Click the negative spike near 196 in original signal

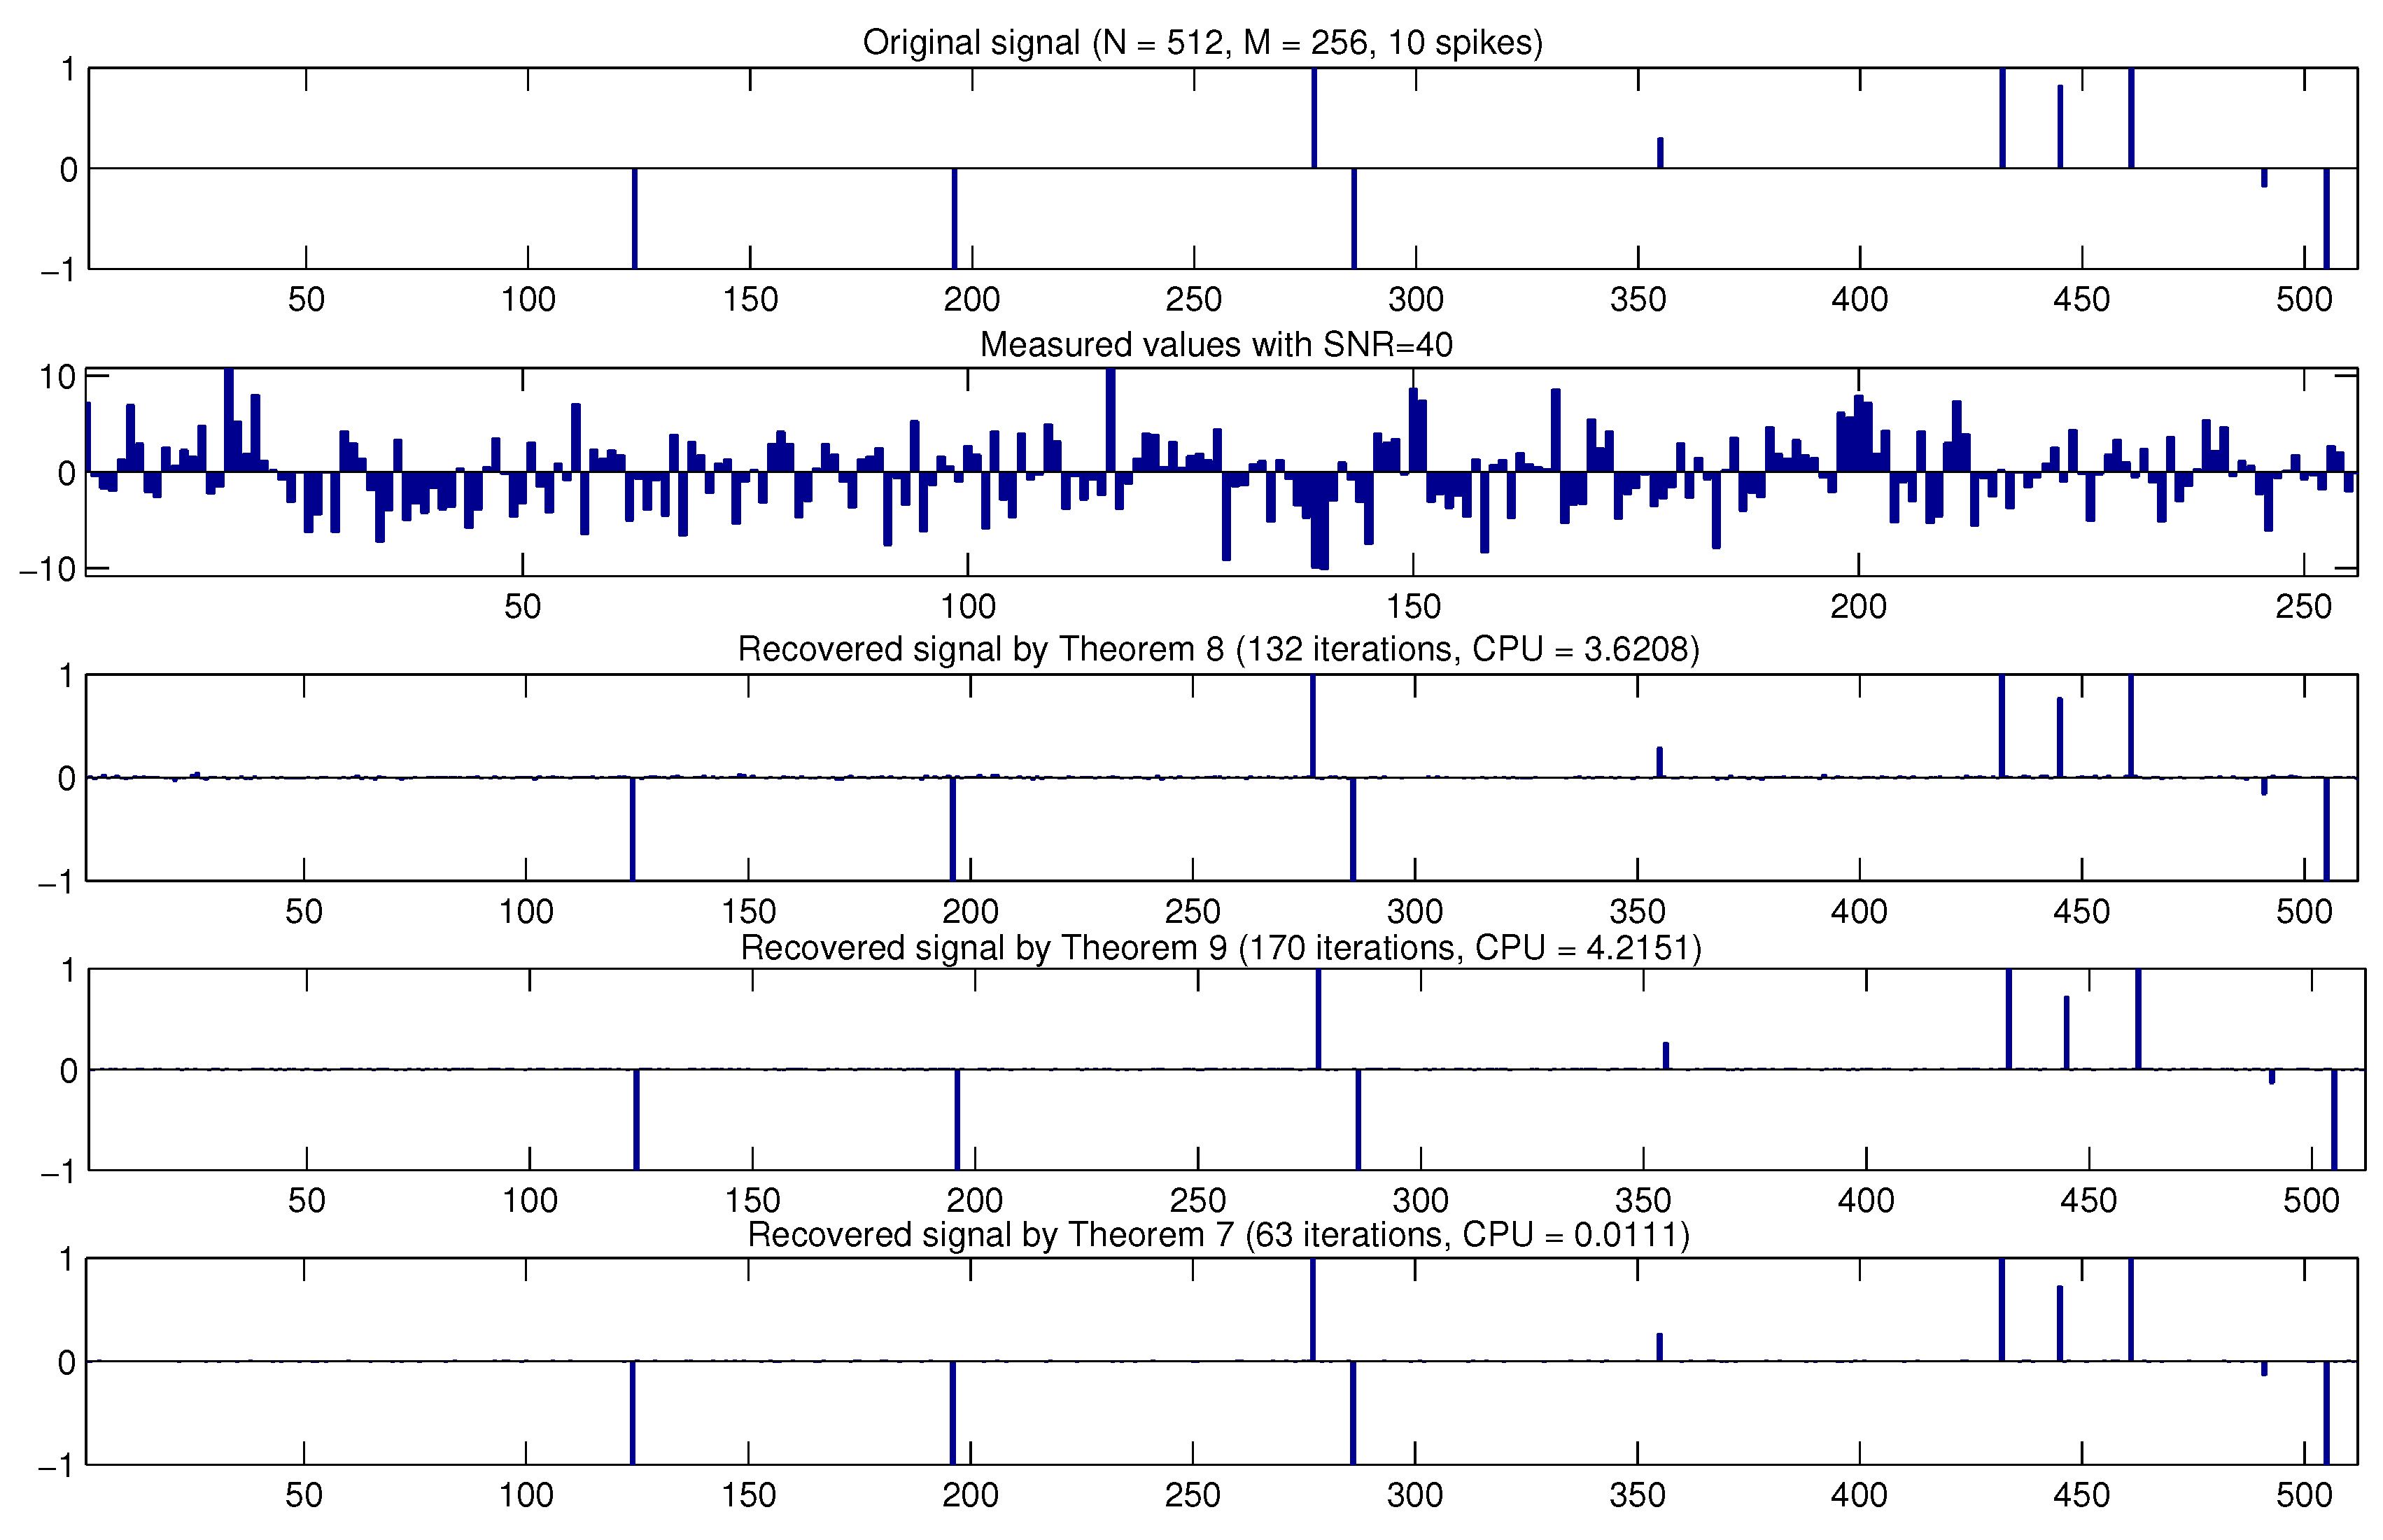pos(954,218)
